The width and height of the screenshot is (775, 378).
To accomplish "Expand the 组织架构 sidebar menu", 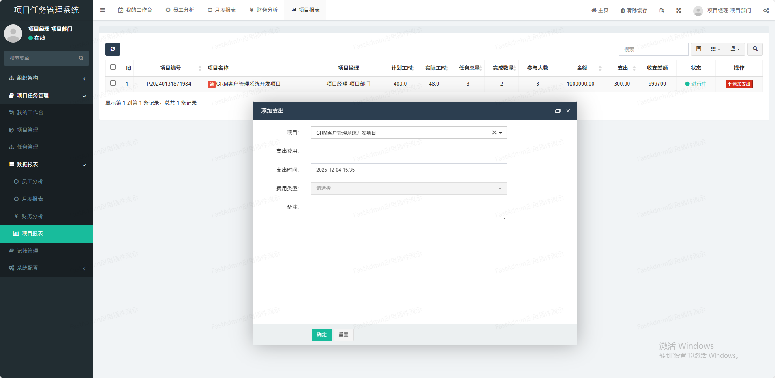I will click(x=47, y=78).
